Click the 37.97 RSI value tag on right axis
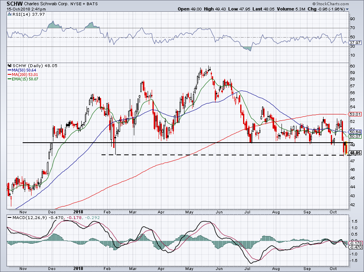The height and width of the screenshot is (272, 364). pyautogui.click(x=355, y=43)
